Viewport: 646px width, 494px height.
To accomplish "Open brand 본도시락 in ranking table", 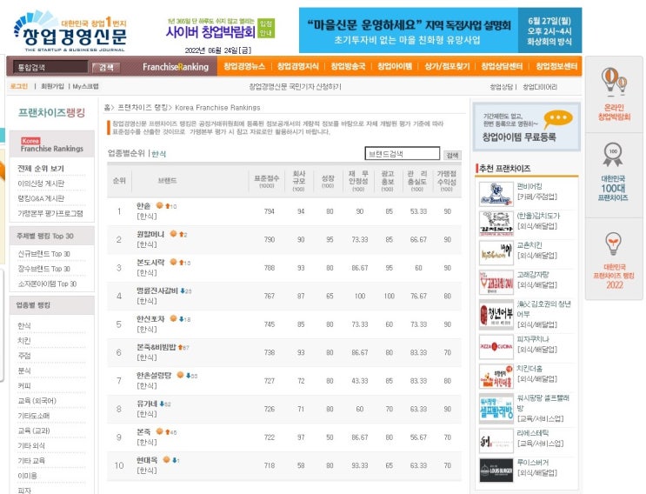I will [x=150, y=262].
